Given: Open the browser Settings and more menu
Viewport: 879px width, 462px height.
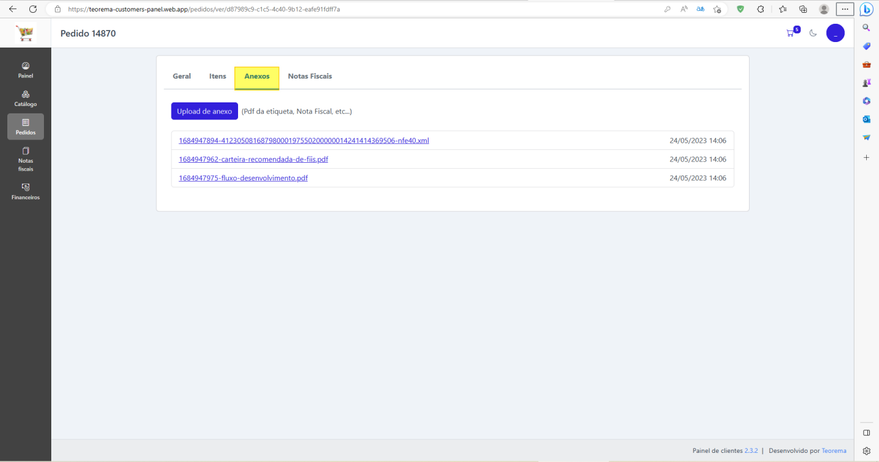Looking at the screenshot, I should pyautogui.click(x=845, y=9).
